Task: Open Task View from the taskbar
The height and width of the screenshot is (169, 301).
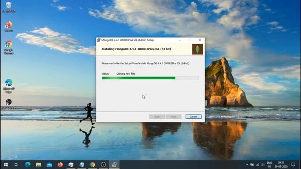Action: [16, 165]
